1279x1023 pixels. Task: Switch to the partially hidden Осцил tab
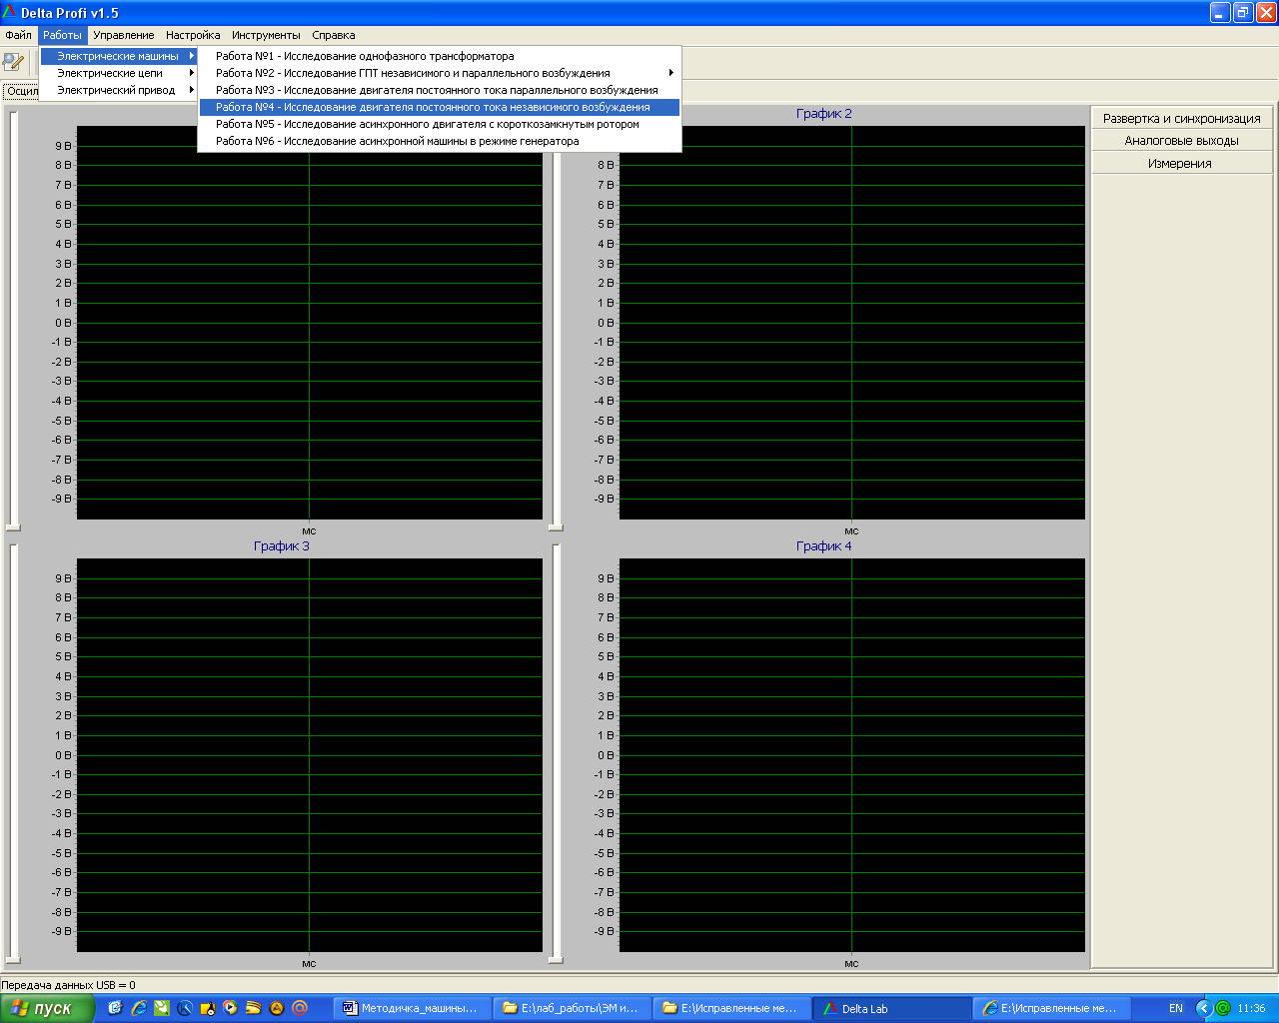click(21, 91)
